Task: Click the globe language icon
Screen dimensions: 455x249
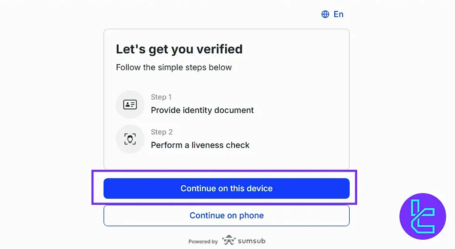Action: point(325,15)
